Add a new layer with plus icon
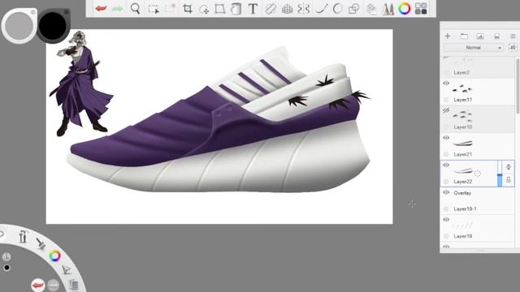The image size is (520, 292). point(448,36)
